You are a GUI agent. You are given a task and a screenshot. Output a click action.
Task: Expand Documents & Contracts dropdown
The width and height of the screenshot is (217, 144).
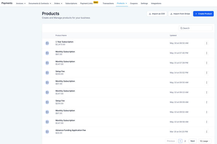coord(40,3)
